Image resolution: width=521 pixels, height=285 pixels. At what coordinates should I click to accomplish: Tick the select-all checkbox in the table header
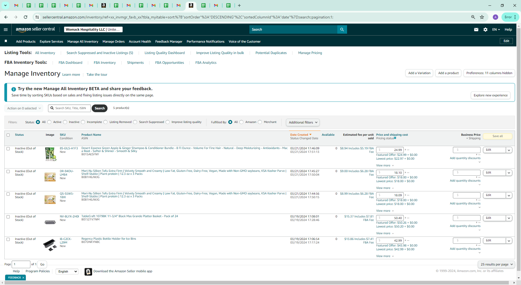click(8, 135)
